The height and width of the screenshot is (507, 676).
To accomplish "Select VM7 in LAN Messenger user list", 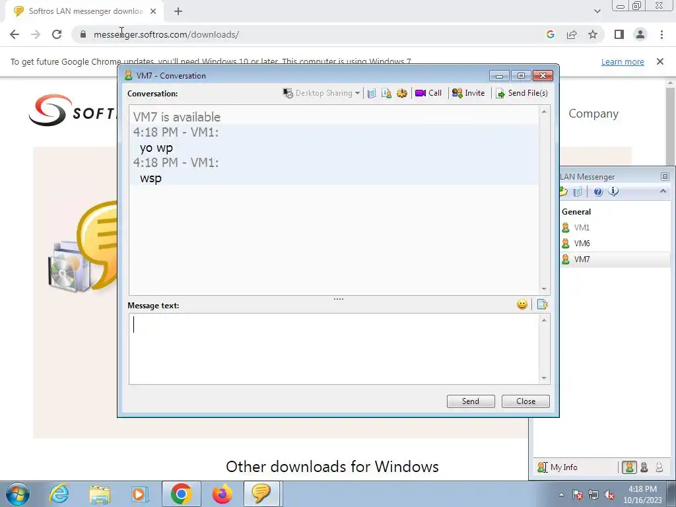I will pyautogui.click(x=582, y=259).
